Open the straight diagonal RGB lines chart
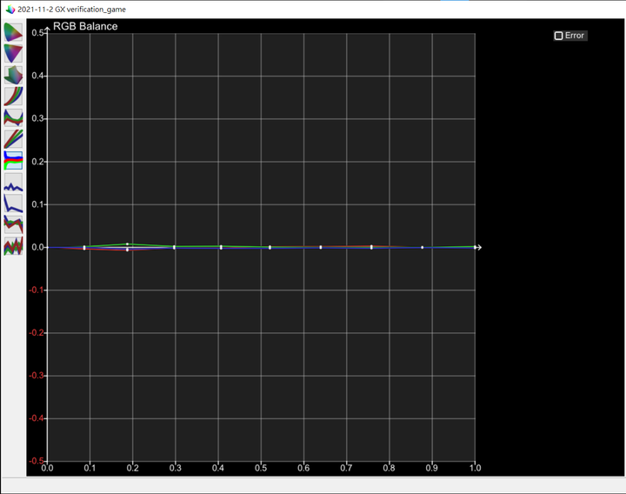The height and width of the screenshot is (494, 626). [13, 139]
